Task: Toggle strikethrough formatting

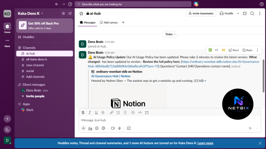Action: 103,113
